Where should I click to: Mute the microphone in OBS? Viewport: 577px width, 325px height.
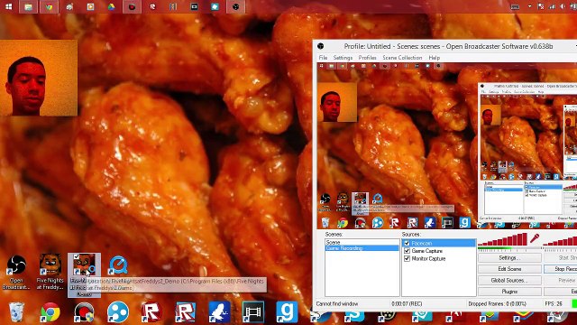tap(535, 238)
